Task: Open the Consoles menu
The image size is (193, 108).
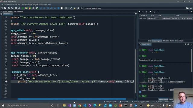Action: click(29, 5)
